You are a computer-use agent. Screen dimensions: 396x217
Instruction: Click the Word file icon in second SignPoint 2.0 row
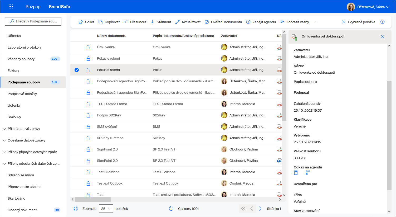tap(279, 161)
